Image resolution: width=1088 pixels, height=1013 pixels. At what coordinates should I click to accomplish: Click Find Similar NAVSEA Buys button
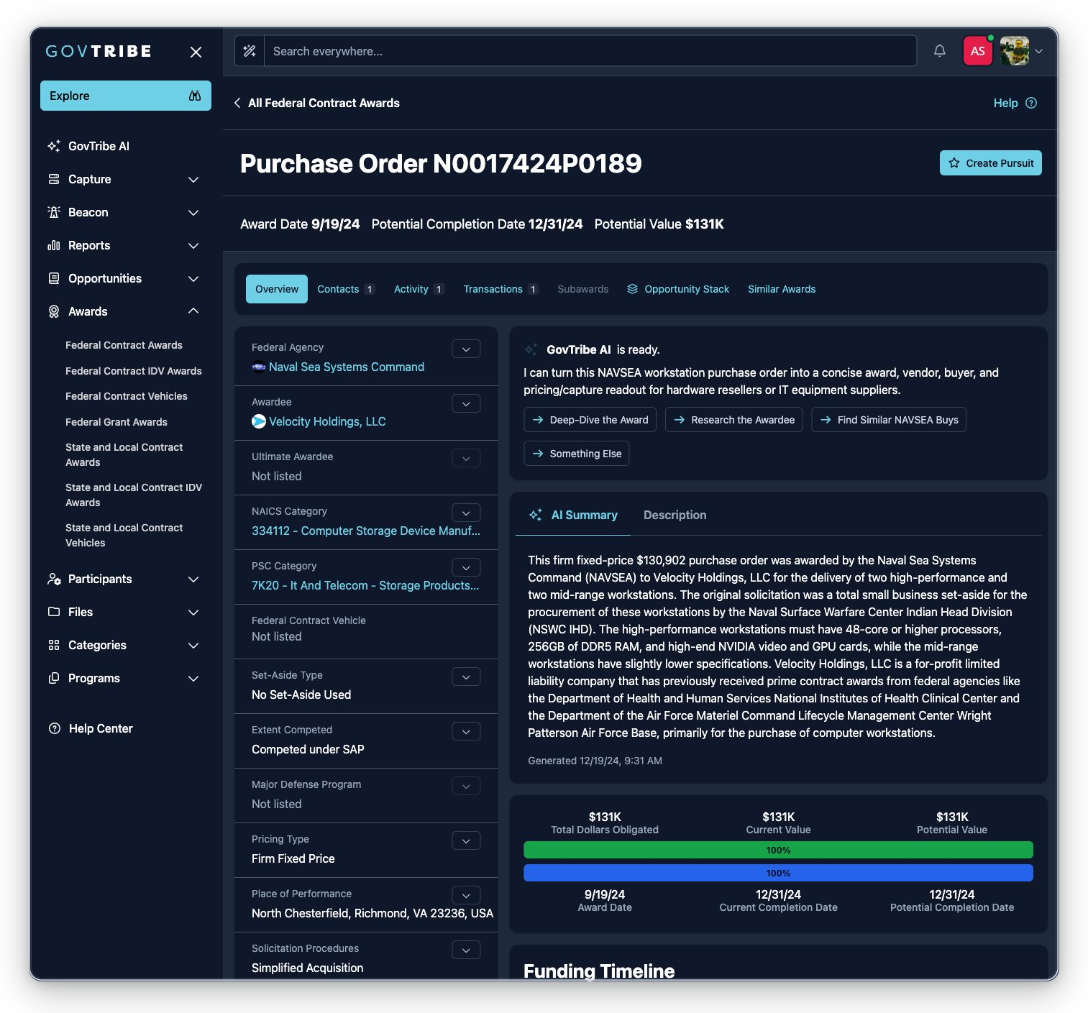pos(889,420)
